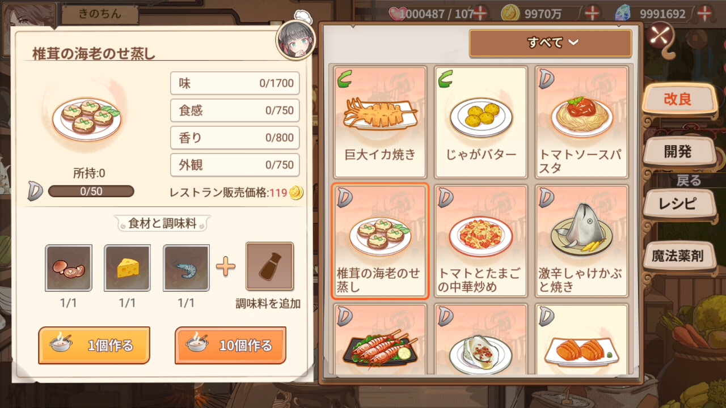
Task: Switch to the 改良 tab
Action: point(678,99)
